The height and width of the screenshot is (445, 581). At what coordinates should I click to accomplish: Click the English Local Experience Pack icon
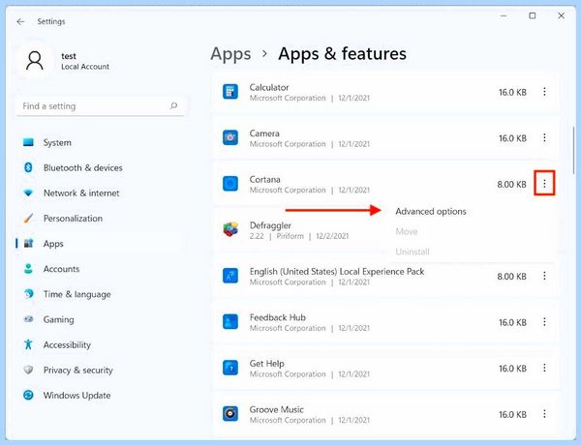pyautogui.click(x=230, y=276)
